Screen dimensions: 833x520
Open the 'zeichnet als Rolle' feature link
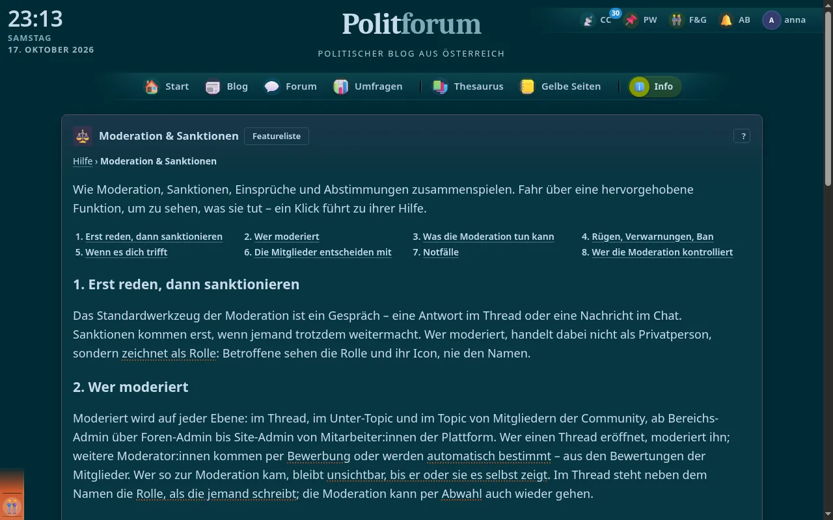click(168, 354)
